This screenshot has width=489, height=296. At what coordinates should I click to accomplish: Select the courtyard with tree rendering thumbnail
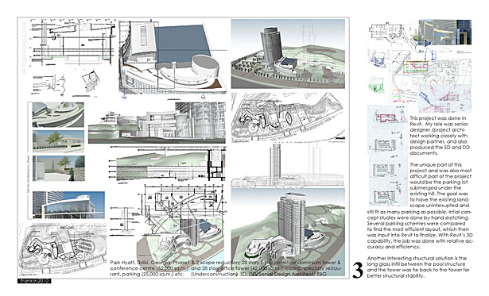point(58,168)
